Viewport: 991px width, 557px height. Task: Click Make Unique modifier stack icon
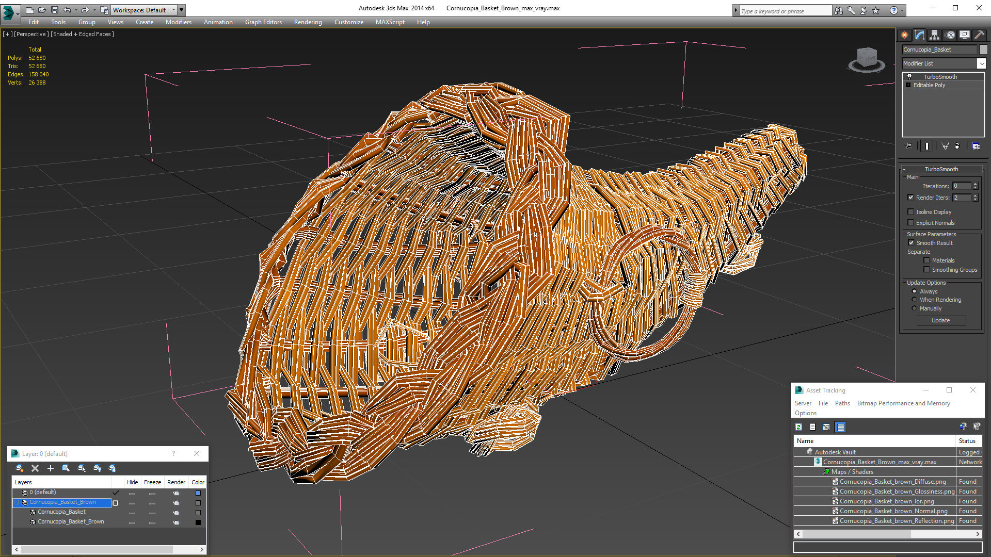pyautogui.click(x=945, y=146)
